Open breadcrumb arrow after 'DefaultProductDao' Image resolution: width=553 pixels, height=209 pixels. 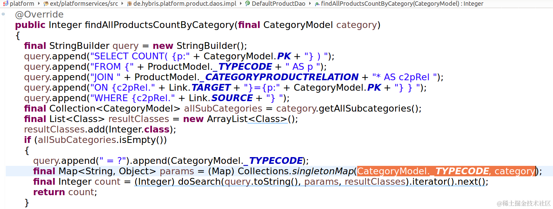(310, 4)
